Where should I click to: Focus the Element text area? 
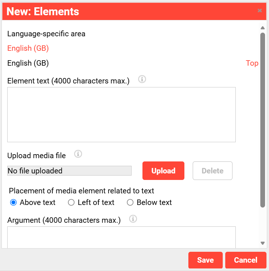coord(121,115)
